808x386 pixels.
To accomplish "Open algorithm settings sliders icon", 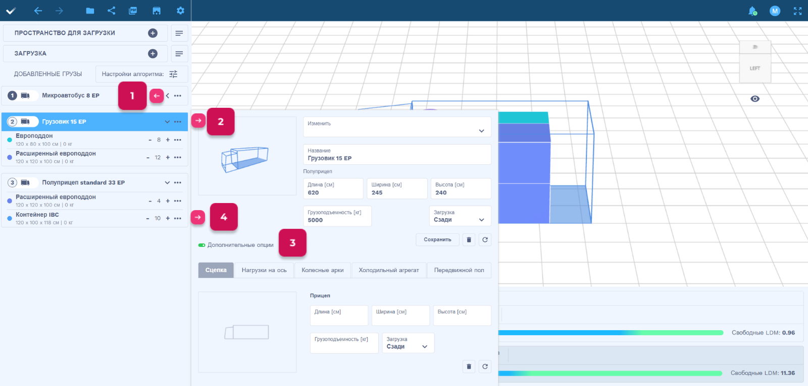I will (173, 74).
